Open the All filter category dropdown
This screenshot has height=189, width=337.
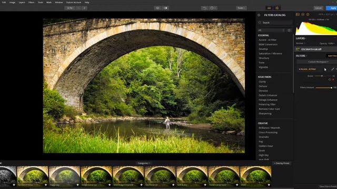click(x=272, y=30)
